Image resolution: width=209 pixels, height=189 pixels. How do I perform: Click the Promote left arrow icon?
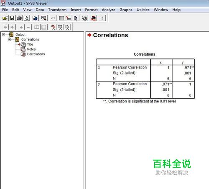click(5, 27)
